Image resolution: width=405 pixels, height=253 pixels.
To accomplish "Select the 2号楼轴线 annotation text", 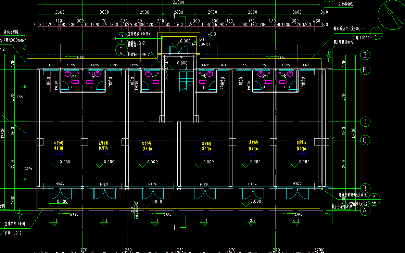I will [345, 4].
